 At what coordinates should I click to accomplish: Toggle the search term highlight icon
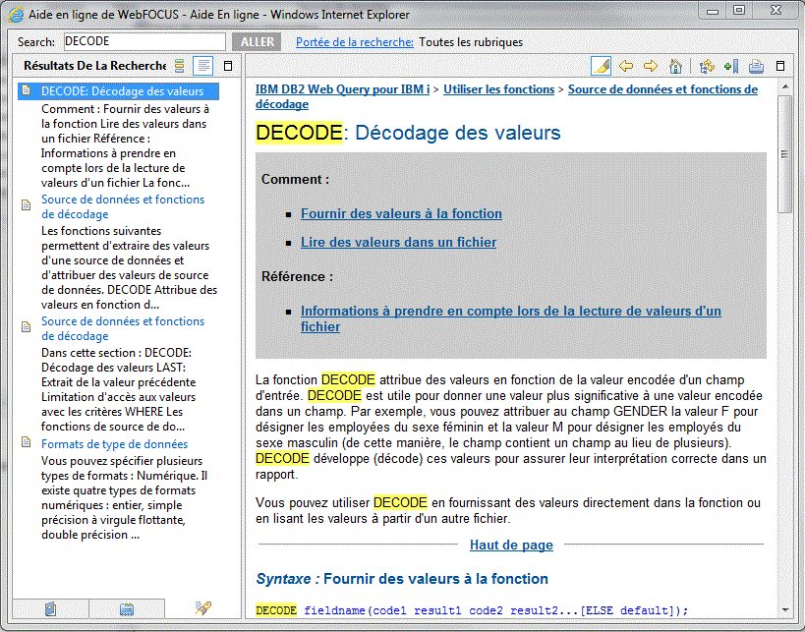(601, 66)
